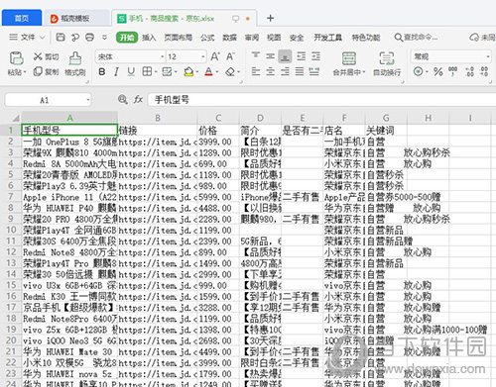The image size is (496, 387).
Task: Expand the quick access toolbar customize arrow
Action: click(x=104, y=38)
